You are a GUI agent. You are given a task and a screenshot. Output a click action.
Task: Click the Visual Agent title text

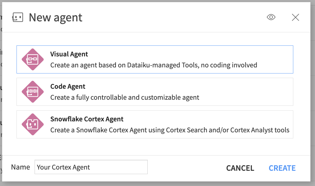69,54
